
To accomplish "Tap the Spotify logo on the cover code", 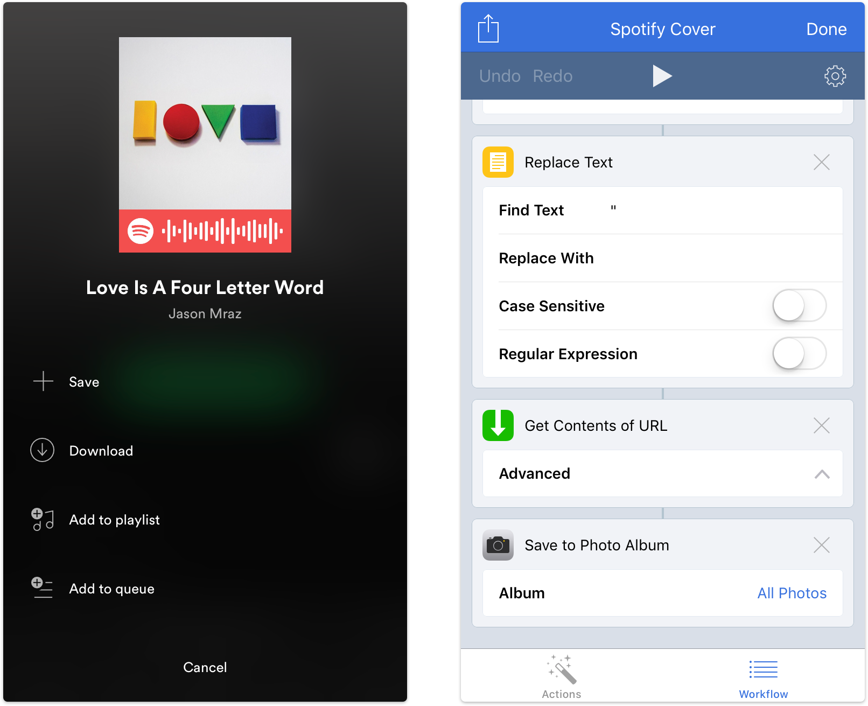I will coord(141,231).
